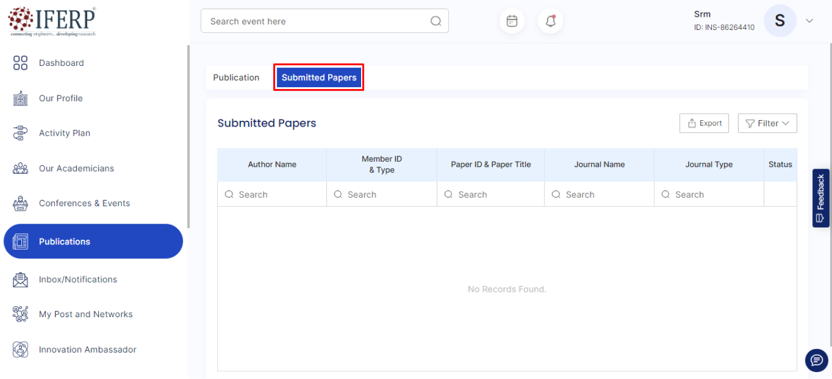
Task: Click the notification bell icon
Action: [551, 21]
